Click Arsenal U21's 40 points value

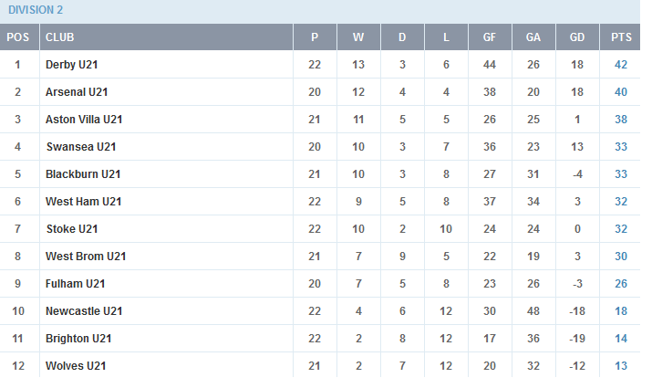[x=621, y=92]
